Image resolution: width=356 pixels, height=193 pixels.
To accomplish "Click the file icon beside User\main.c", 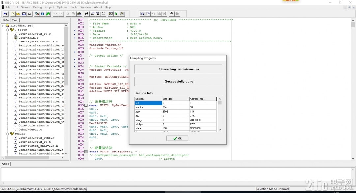I will 16,38.
